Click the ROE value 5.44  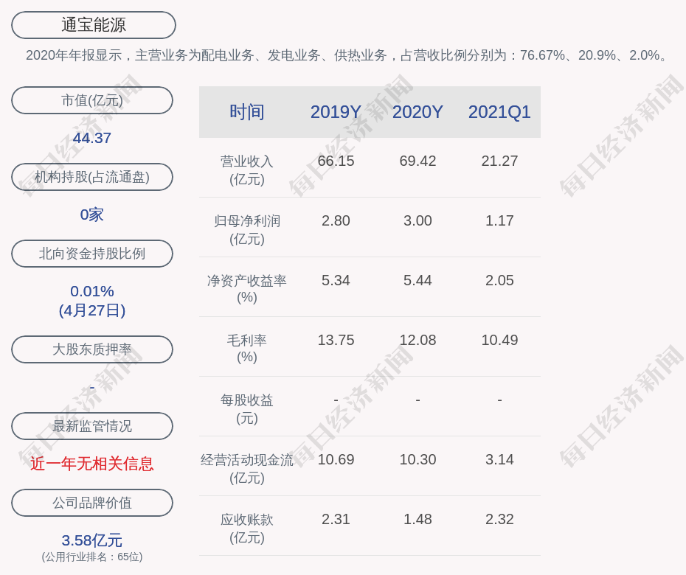coord(418,280)
